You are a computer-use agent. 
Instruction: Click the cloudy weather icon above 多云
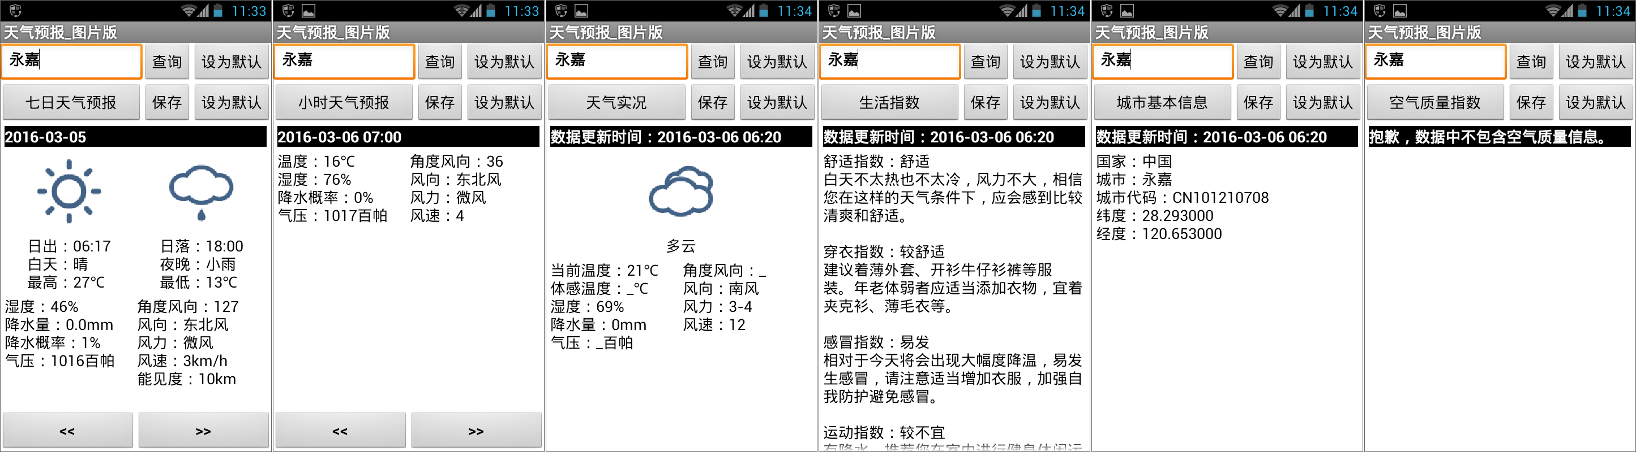pos(681,192)
